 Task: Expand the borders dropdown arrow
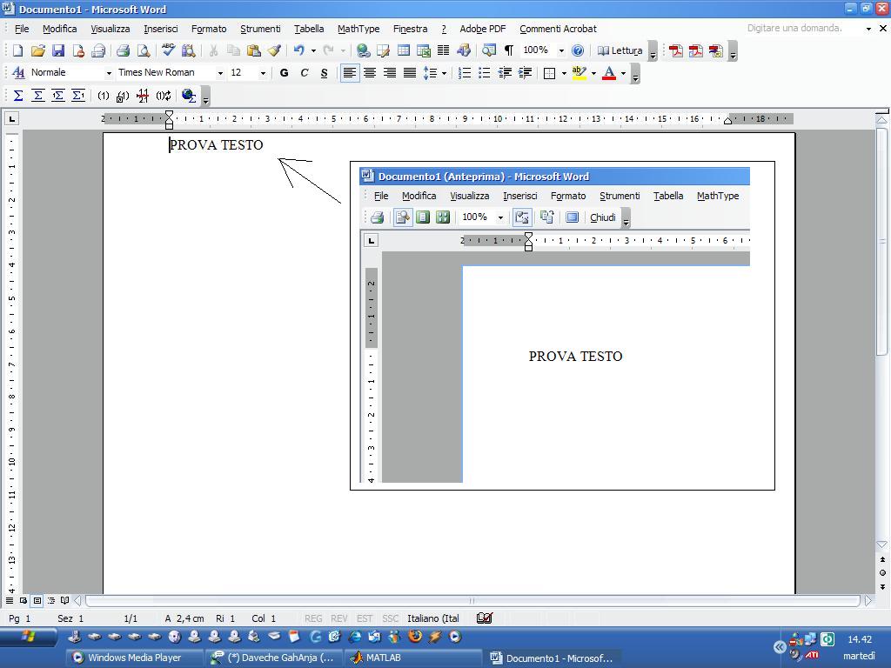(564, 73)
